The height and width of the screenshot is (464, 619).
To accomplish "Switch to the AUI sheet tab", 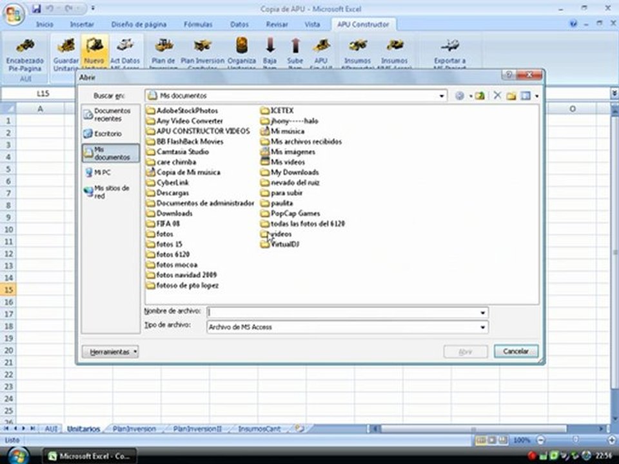I will (51, 429).
